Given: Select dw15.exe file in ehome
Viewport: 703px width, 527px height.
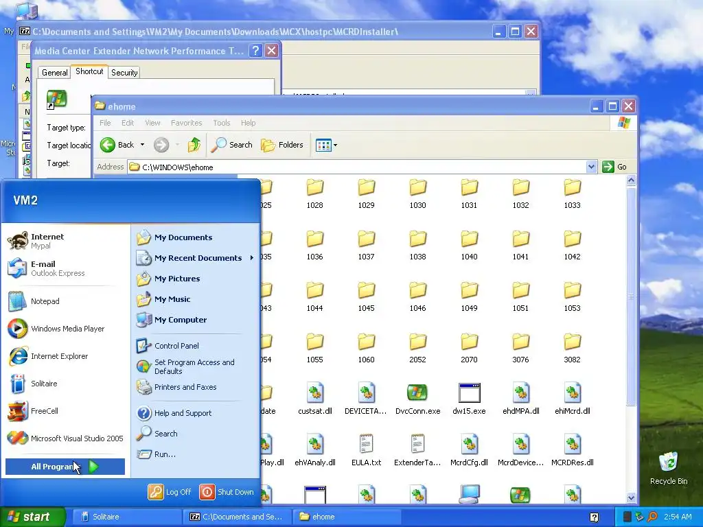Looking at the screenshot, I should tap(469, 399).
